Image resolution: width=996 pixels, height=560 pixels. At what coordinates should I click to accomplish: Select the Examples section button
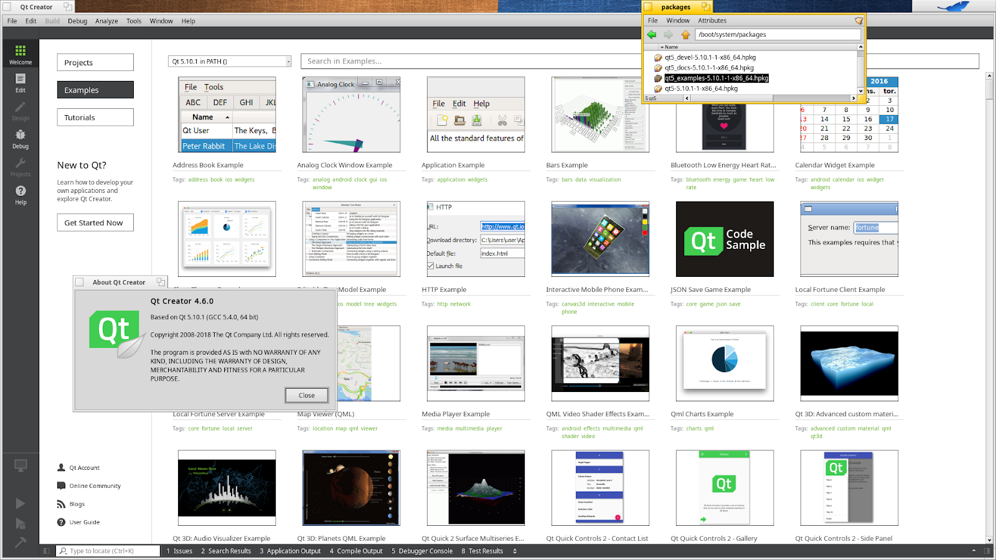pyautogui.click(x=95, y=90)
